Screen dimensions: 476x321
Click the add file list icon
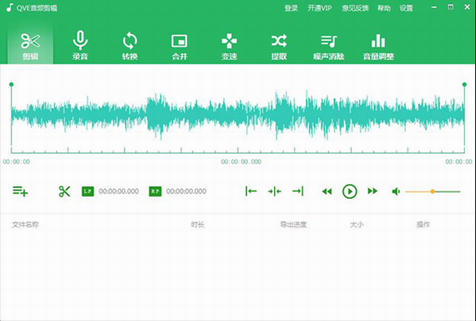click(20, 191)
